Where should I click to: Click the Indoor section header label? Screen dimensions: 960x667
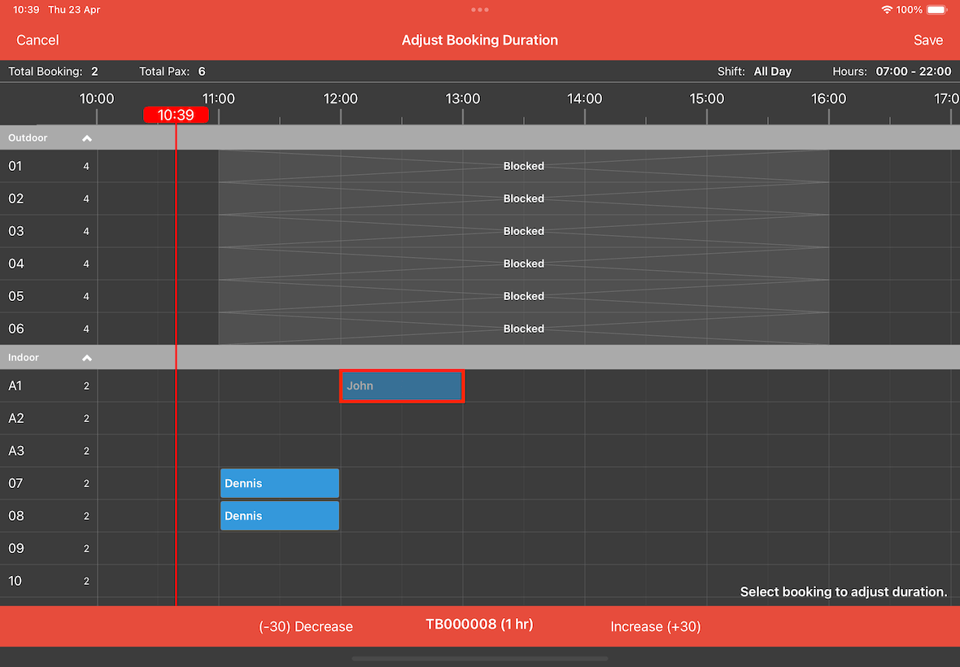coord(24,357)
